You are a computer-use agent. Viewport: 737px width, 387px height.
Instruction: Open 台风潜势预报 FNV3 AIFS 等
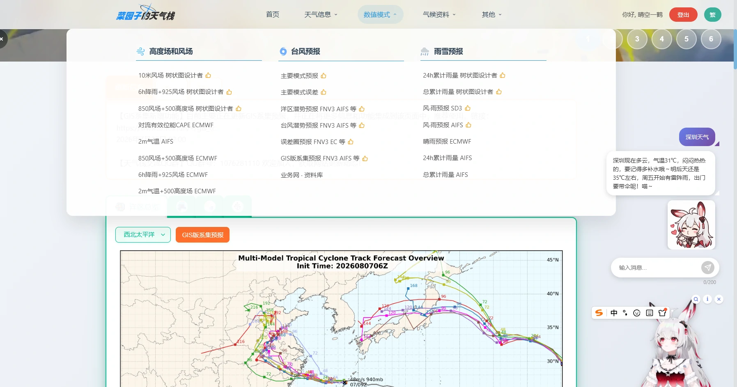coord(319,125)
